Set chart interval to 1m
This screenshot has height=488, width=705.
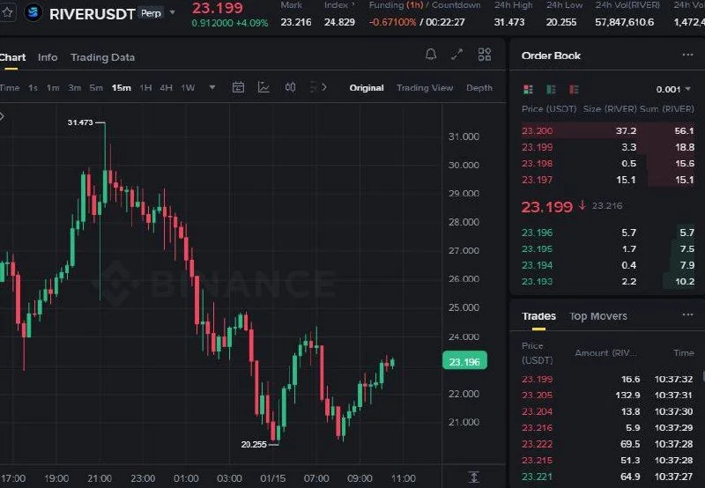coord(53,88)
